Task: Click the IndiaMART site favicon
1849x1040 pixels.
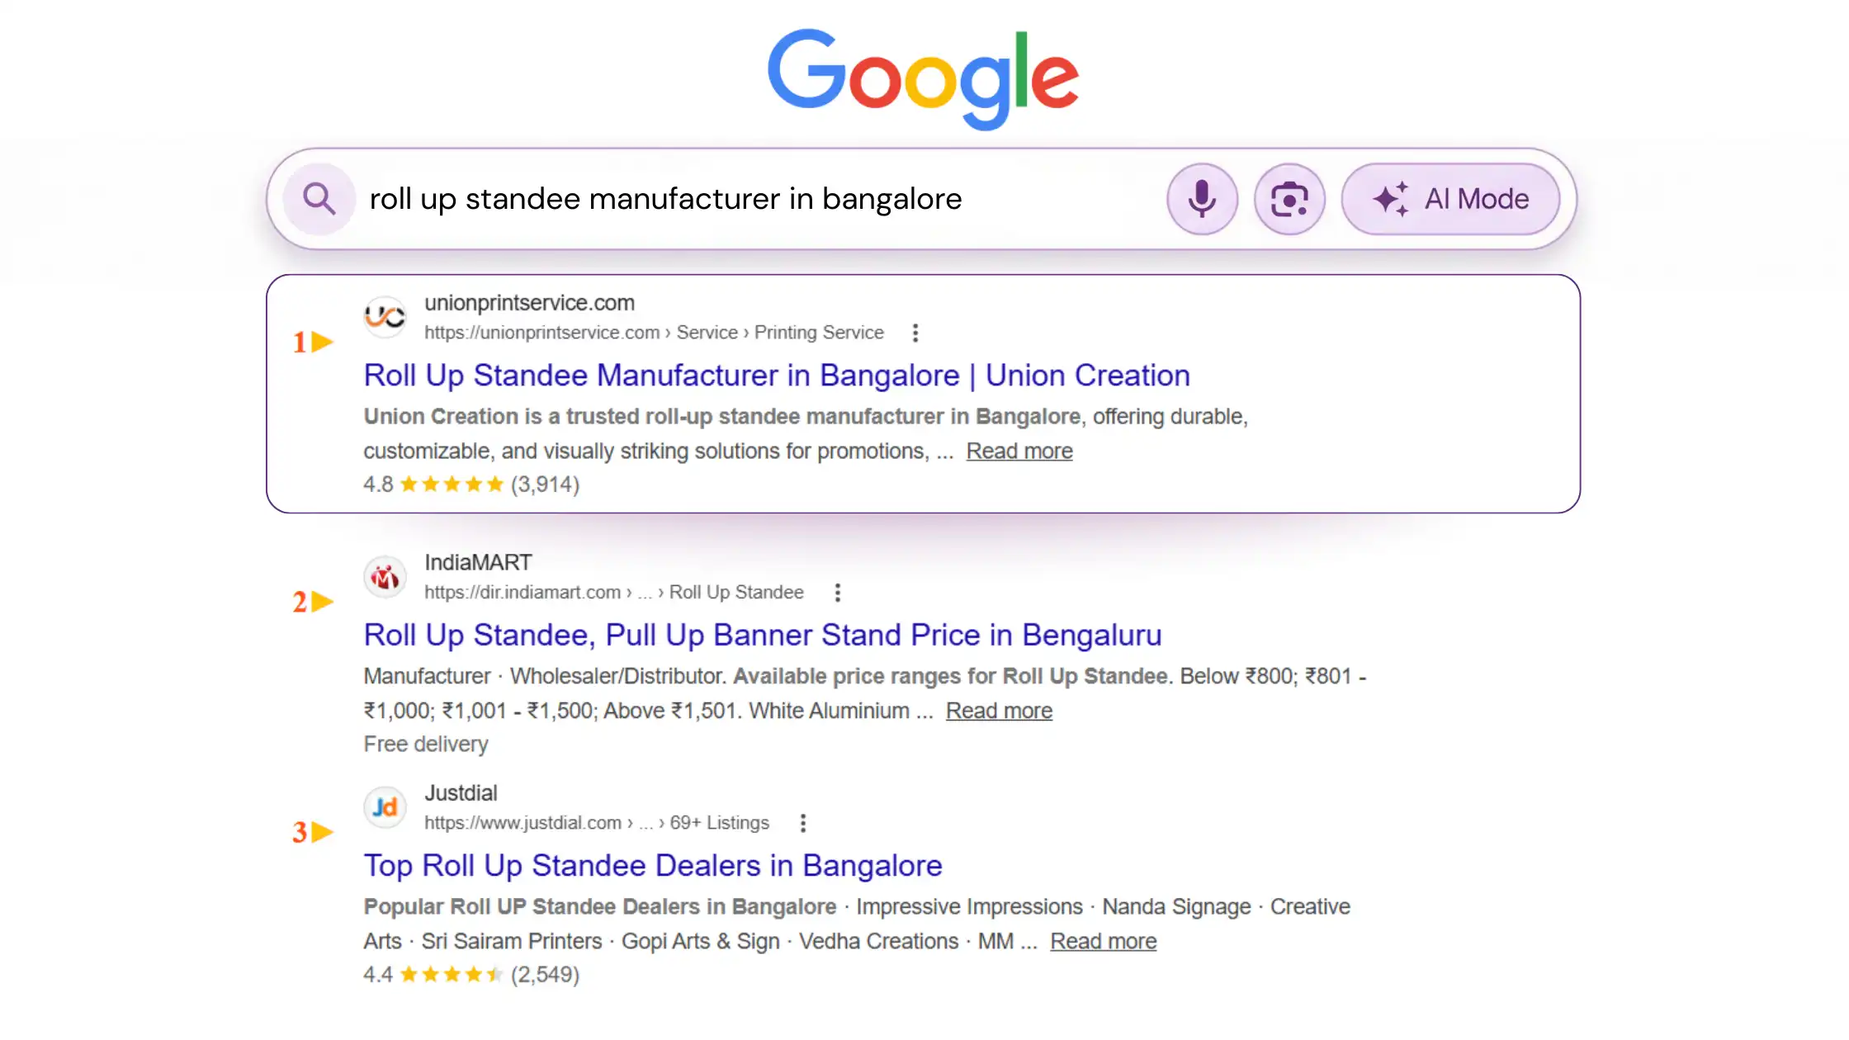Action: 385,576
